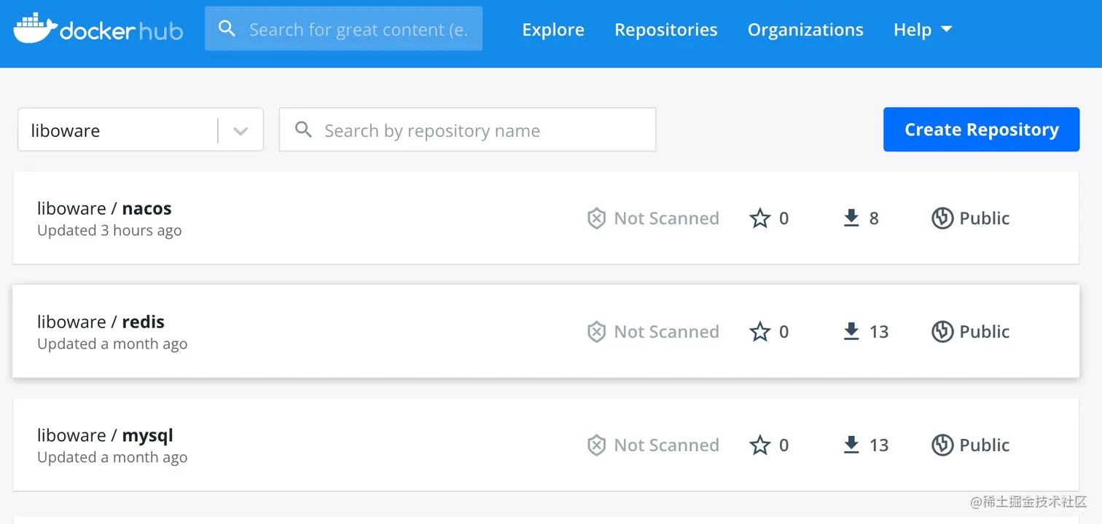Go to the Repositories menu item
The width and height of the screenshot is (1102, 524).
[665, 30]
